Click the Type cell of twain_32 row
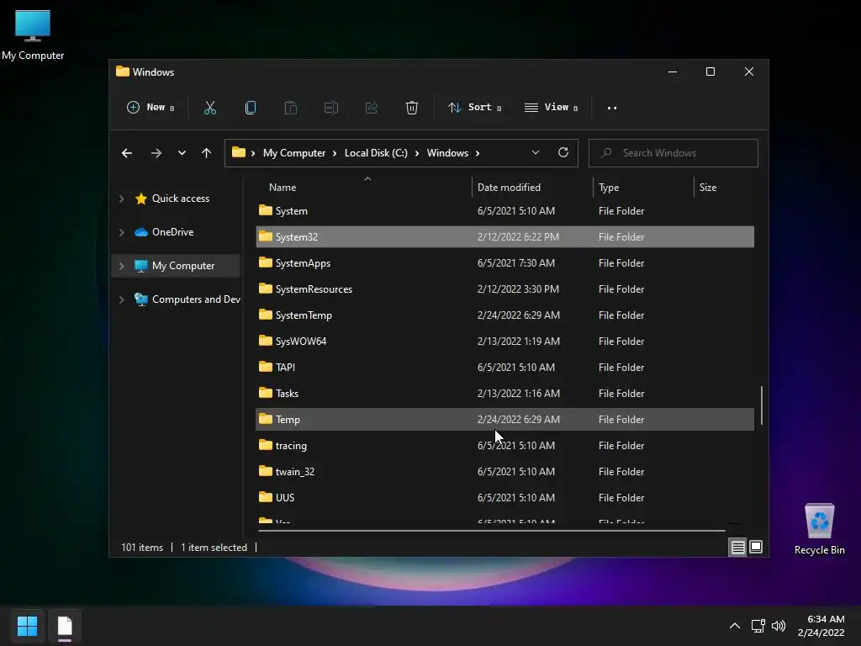The image size is (861, 646). (621, 472)
